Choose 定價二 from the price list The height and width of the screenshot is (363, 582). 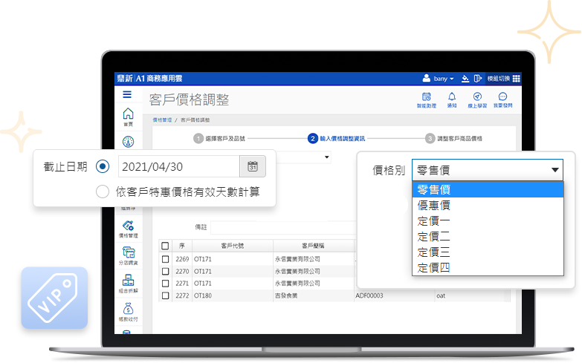[x=488, y=236]
